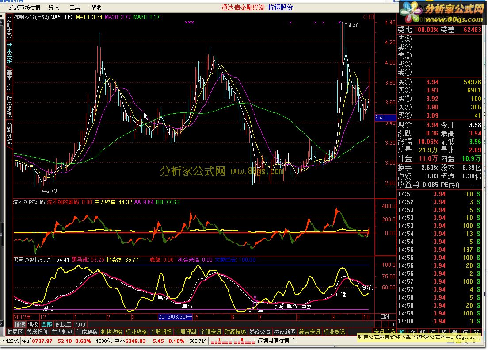Viewport: 488px width, 350px height.
Task: Open 综合资讯 tab
Action: tap(310, 332)
